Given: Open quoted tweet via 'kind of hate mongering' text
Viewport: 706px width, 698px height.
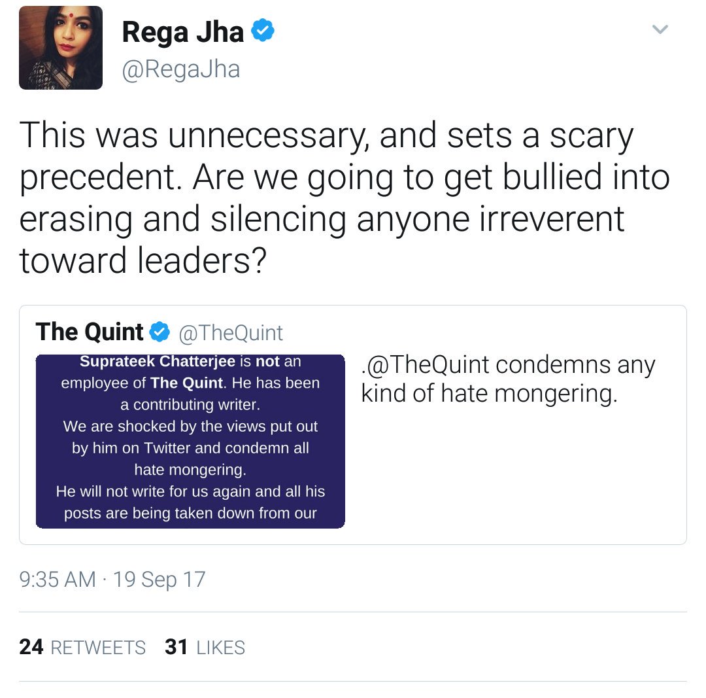Looking at the screenshot, I should pyautogui.click(x=489, y=394).
